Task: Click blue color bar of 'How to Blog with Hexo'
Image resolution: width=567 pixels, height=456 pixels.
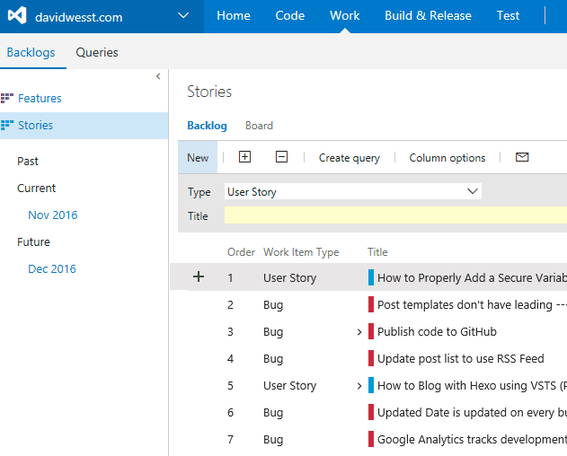Action: (x=371, y=385)
